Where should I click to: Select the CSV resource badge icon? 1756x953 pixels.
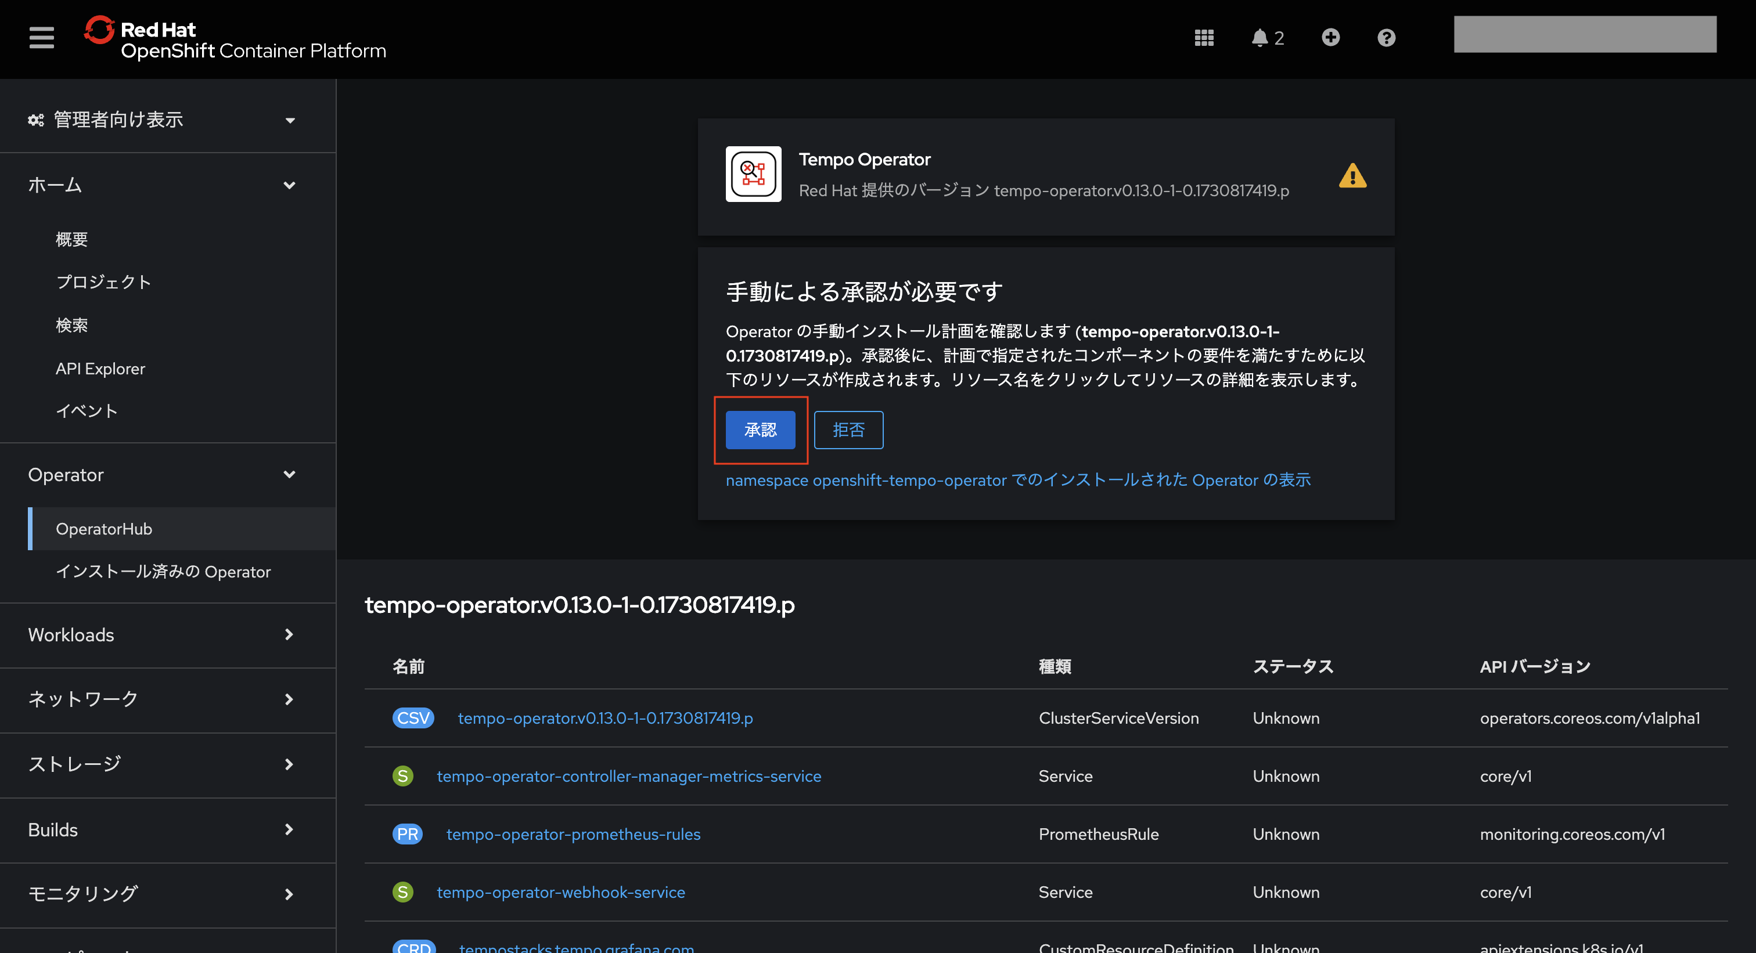point(413,717)
